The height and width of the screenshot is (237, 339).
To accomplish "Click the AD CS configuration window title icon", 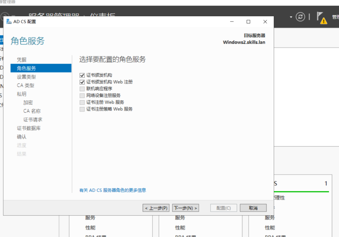I will 9,22.
